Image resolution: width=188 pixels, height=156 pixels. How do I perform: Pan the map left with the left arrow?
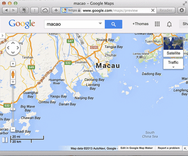[x=8, y=48]
